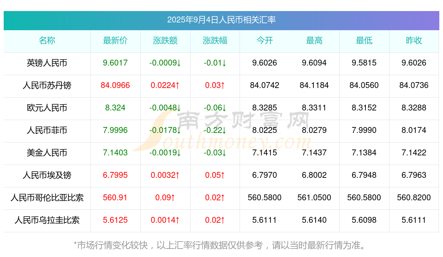Viewport: 443px width, 257px height.
Task: Click the title 2025年9月4日人民币相关汇率
Action: pos(221,20)
